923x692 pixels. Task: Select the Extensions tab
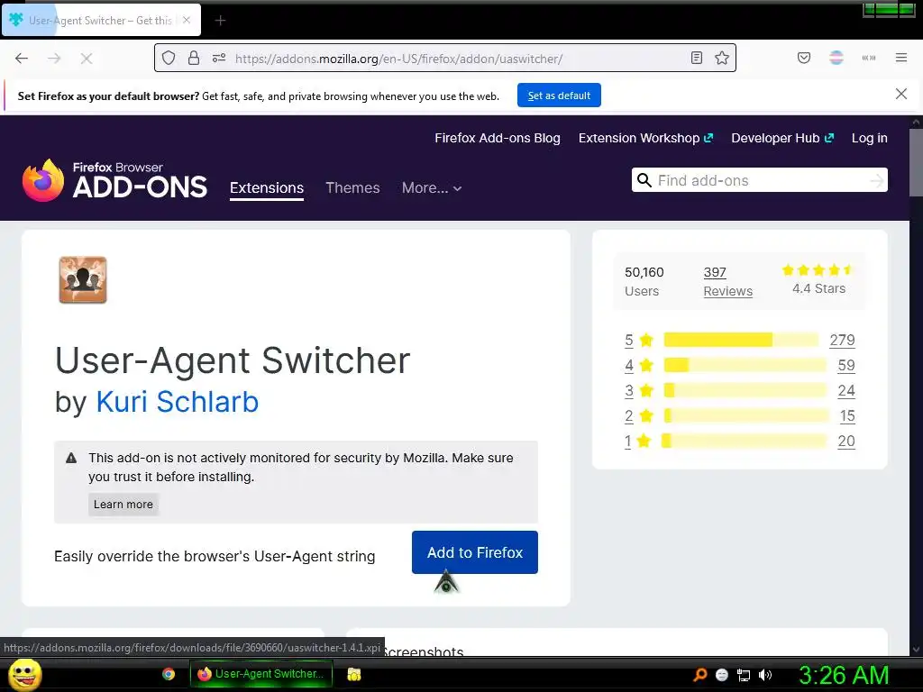[x=267, y=188]
